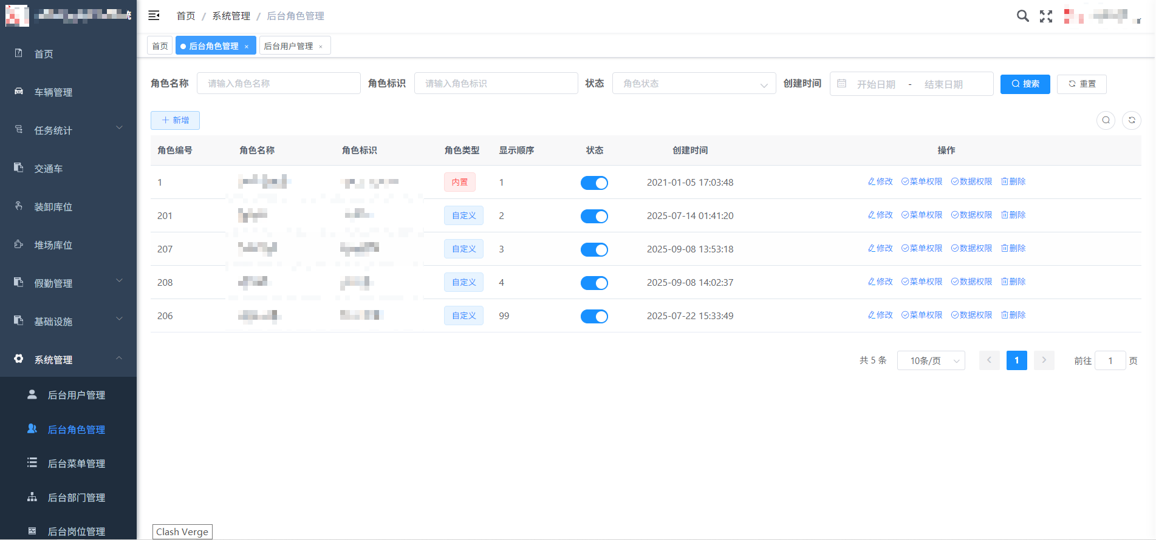Click the page jump number field

coord(1110,360)
